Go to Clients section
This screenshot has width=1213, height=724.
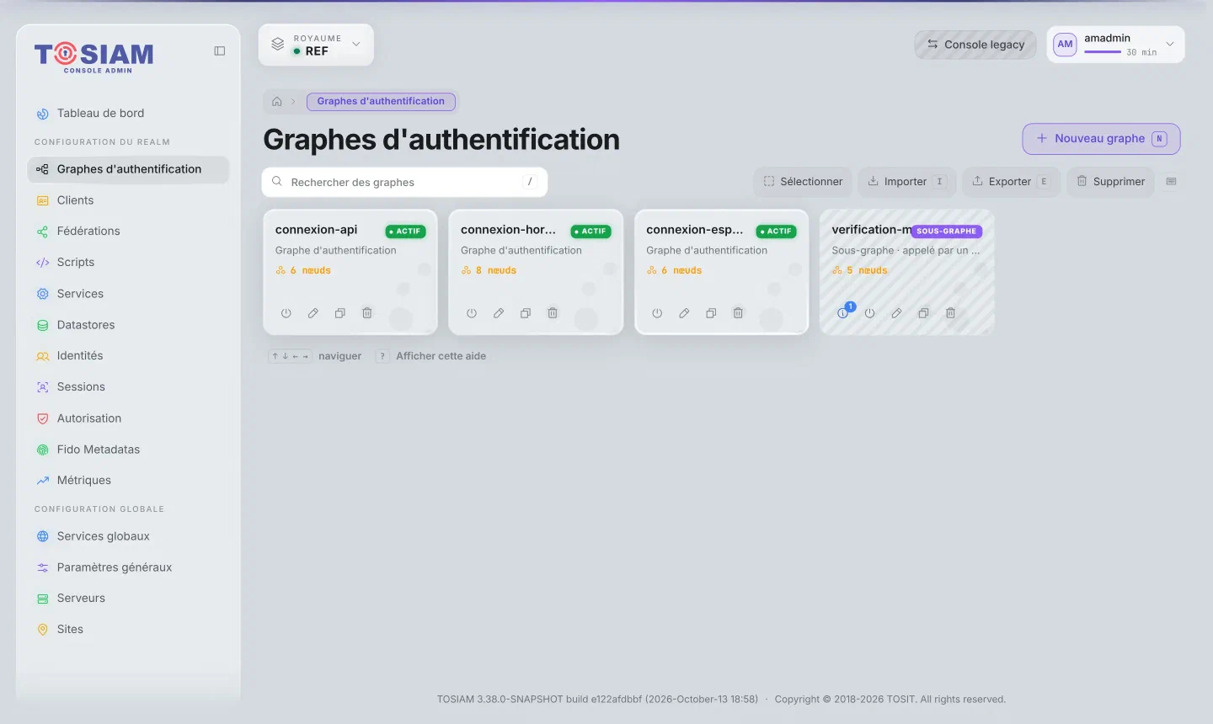128,200
